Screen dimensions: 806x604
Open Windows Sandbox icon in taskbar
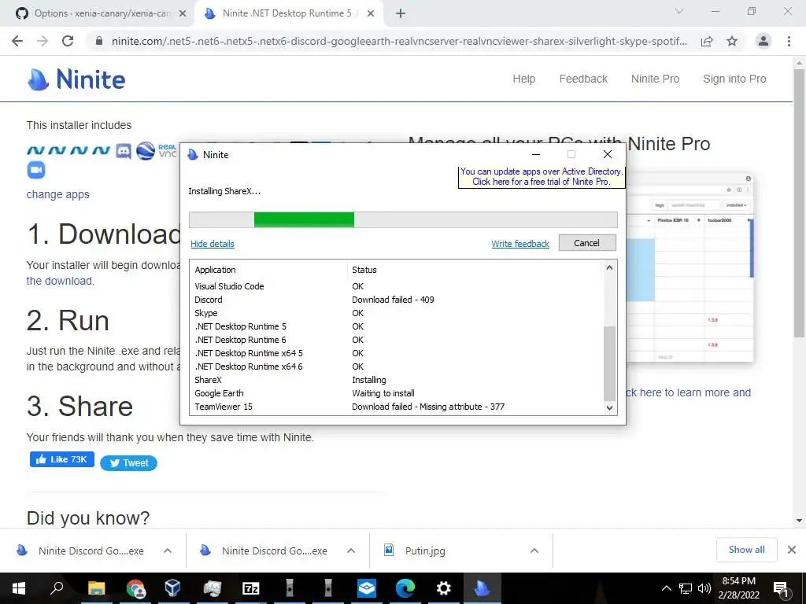pos(367,588)
